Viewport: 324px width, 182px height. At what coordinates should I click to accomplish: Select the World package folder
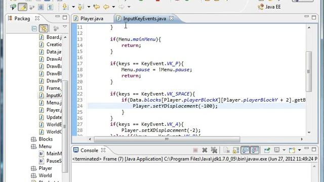[x=42, y=175]
